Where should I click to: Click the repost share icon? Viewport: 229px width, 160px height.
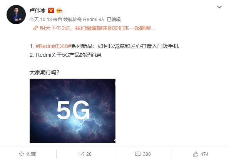(81, 154)
